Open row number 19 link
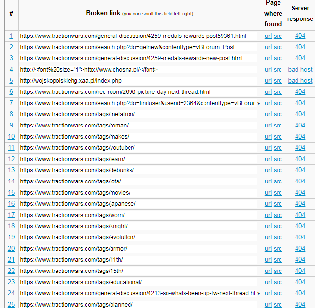Image resolution: width=315 pixels, height=308 pixels. tap(11, 237)
